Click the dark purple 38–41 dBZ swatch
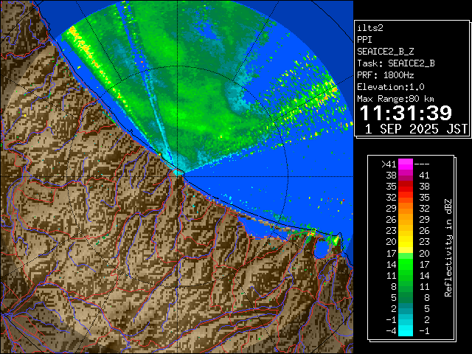472x354 pixels. (x=406, y=176)
